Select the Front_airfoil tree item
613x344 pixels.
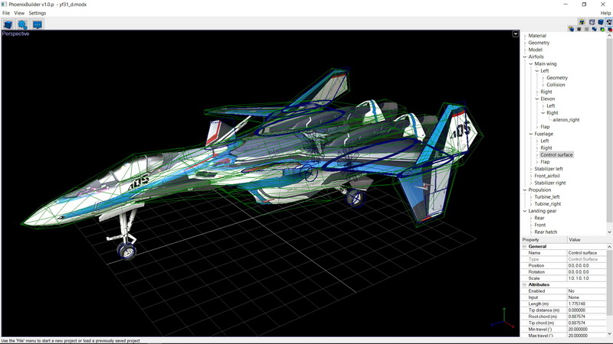point(547,176)
